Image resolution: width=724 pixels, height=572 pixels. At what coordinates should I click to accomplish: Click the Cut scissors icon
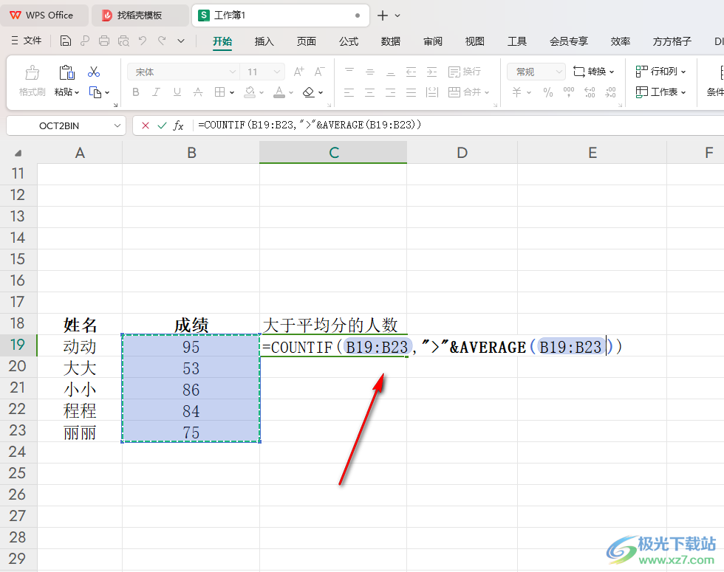point(94,72)
